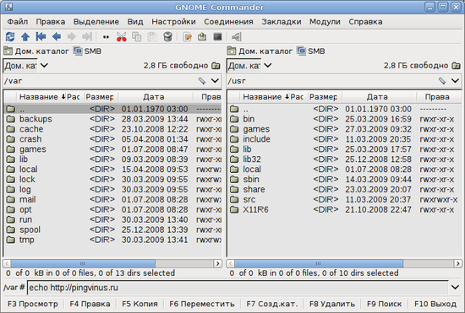Click left pane bookmark pencil icon
Image resolution: width=465 pixels, height=313 pixels.
coord(202,80)
